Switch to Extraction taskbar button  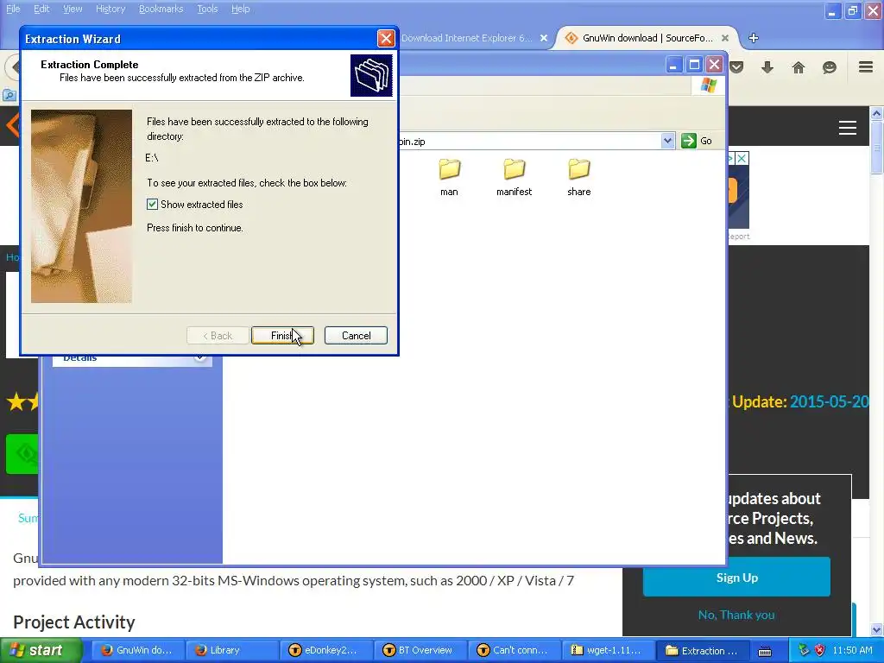click(703, 650)
